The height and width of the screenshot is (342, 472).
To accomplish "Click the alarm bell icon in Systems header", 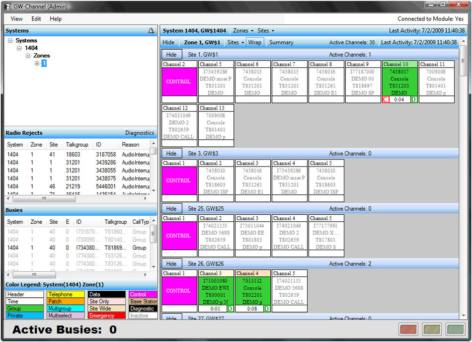I will (152, 30).
